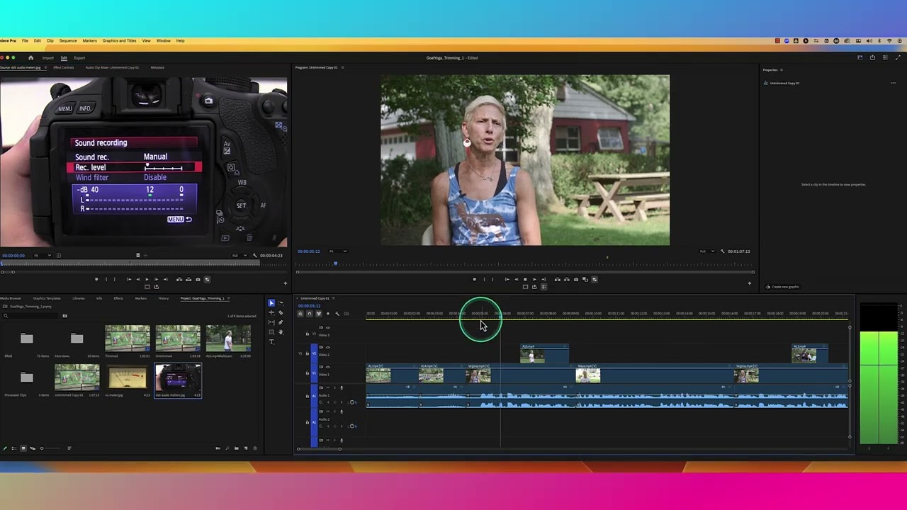This screenshot has width=907, height=510.
Task: Open the Markers menu
Action: coord(89,40)
